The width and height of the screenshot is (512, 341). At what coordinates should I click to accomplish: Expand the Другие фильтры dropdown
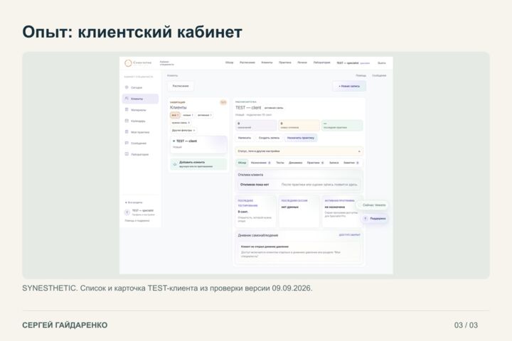(x=183, y=130)
